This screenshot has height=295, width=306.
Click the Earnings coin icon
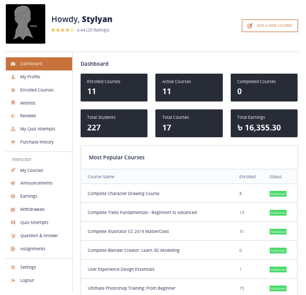(x=13, y=196)
